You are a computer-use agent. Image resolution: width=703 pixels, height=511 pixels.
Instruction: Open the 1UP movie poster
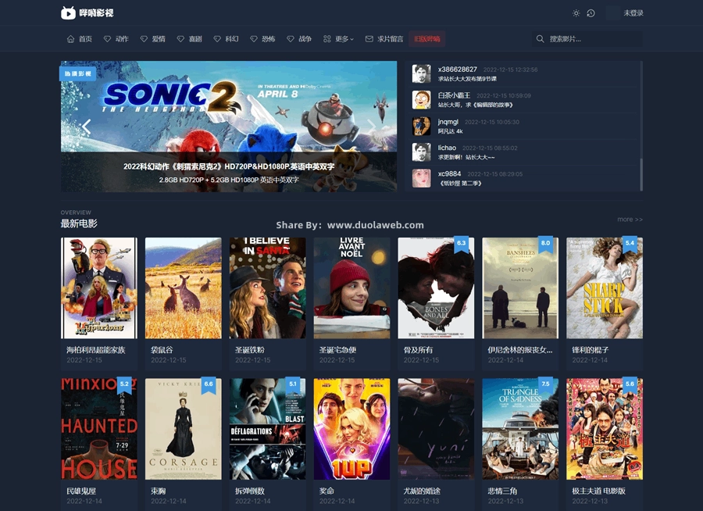(x=352, y=429)
